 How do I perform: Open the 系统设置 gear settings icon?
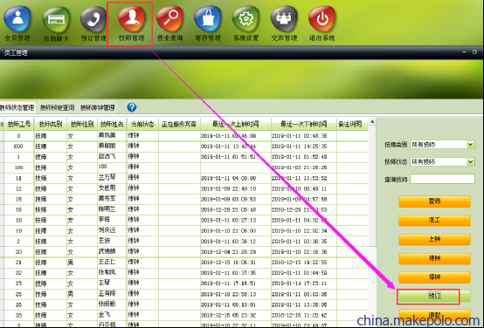click(245, 19)
